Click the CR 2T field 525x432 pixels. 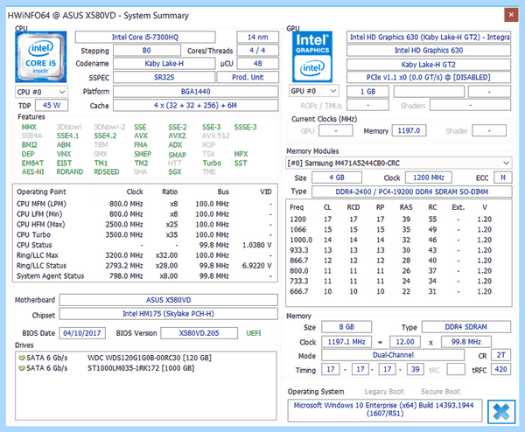coord(500,355)
